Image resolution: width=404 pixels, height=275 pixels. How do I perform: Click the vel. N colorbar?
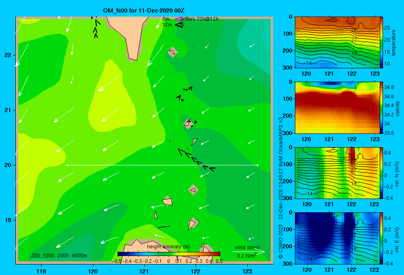point(381,173)
